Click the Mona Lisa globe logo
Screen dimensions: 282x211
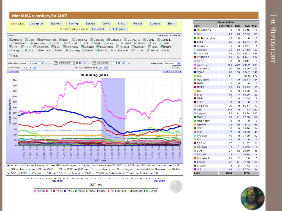pos(253,198)
